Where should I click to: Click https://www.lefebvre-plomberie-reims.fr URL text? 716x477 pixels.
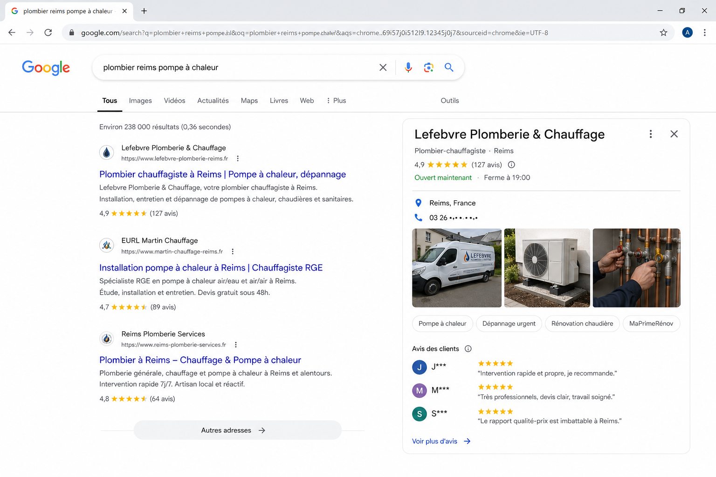175,158
